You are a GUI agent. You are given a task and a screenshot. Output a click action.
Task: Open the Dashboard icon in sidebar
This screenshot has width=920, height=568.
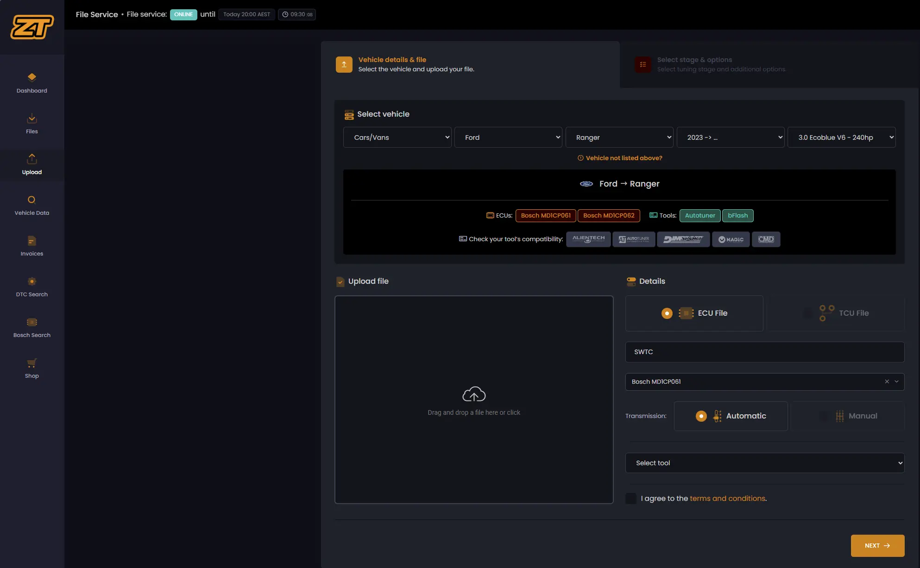32,77
